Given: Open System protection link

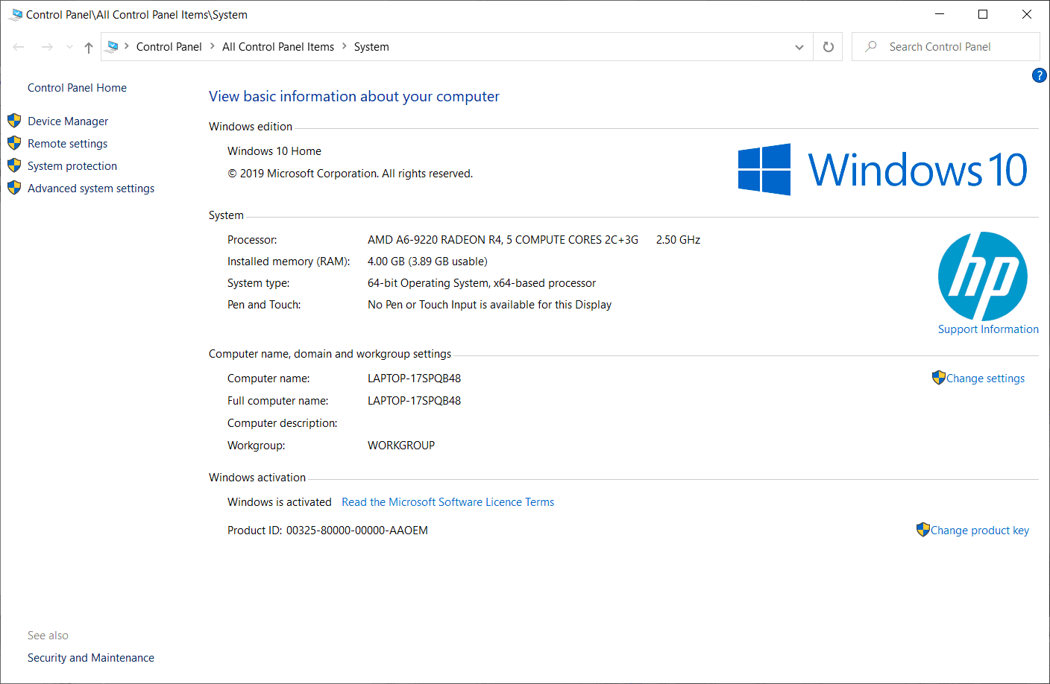Looking at the screenshot, I should click(x=72, y=166).
